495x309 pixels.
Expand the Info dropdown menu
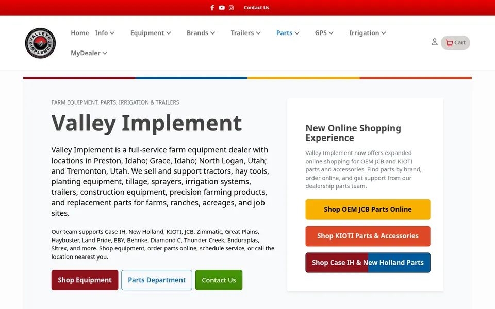click(x=105, y=33)
